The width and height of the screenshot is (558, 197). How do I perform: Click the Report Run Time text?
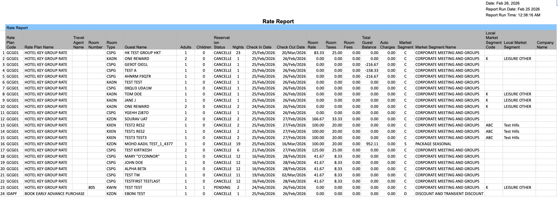point(513,15)
